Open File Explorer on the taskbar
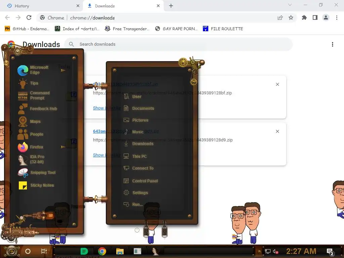 point(120,251)
